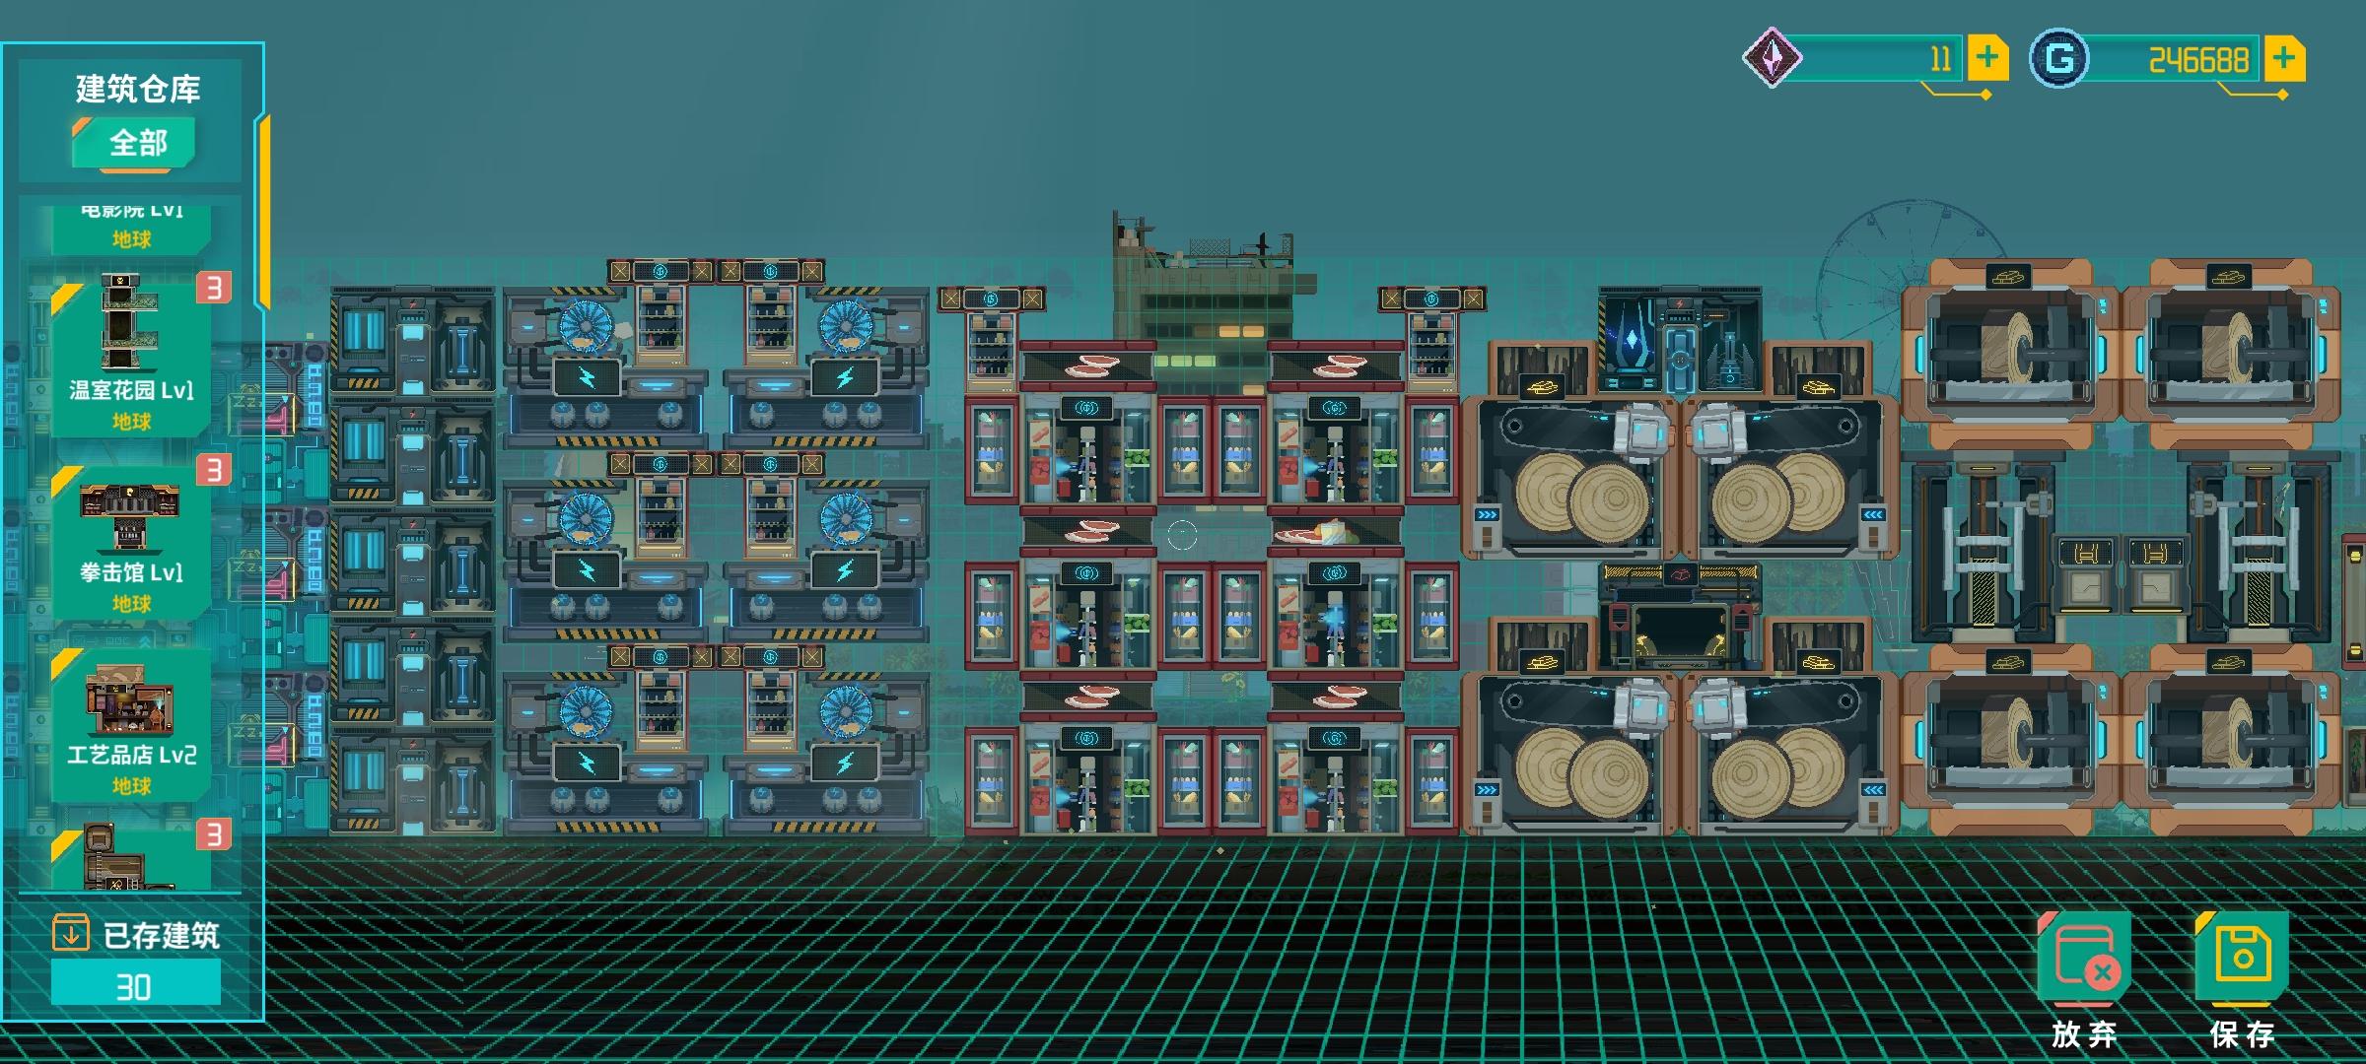This screenshot has width=2366, height=1064.
Task: Select the 全部 category tab
Action: (x=135, y=144)
